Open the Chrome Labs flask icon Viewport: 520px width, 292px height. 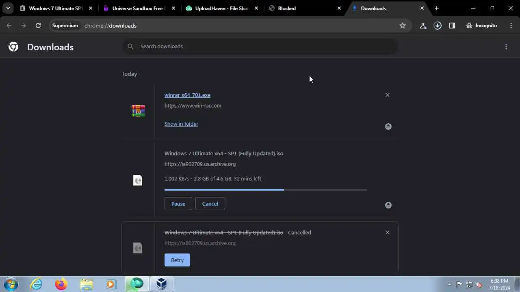[423, 26]
